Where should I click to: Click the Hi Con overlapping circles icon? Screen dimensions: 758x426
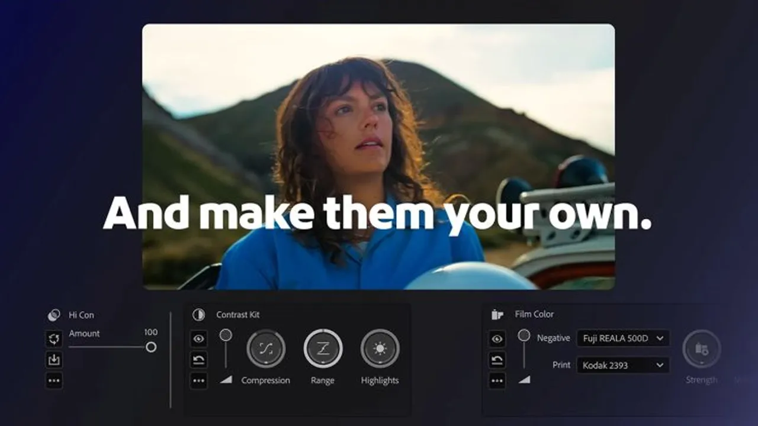tap(54, 315)
